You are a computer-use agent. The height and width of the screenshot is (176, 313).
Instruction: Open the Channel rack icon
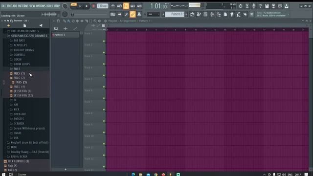point(205,14)
